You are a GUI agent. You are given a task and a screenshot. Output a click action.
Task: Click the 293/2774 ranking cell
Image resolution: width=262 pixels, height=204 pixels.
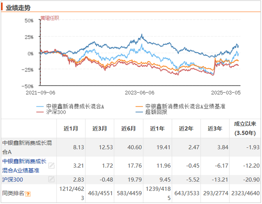coord(216,193)
